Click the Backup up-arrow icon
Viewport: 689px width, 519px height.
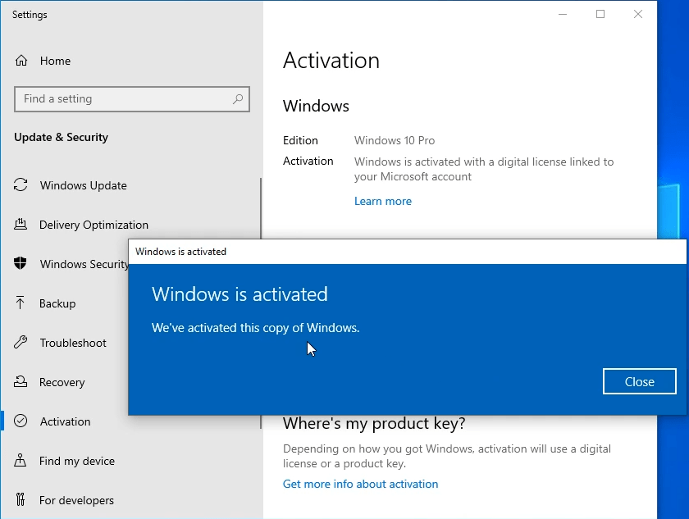(x=21, y=303)
